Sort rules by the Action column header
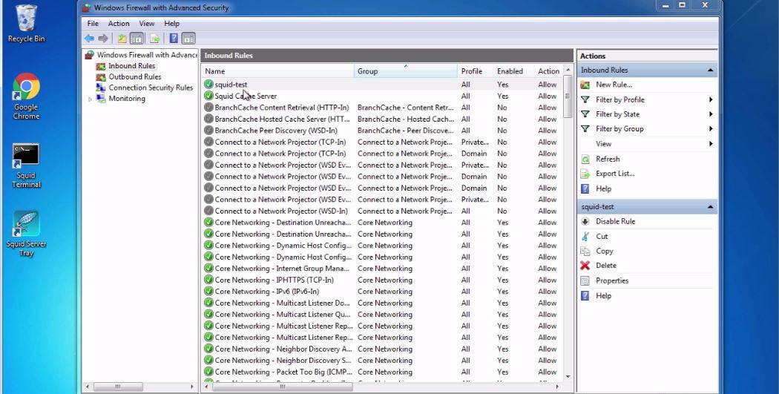This screenshot has width=779, height=394. (548, 71)
